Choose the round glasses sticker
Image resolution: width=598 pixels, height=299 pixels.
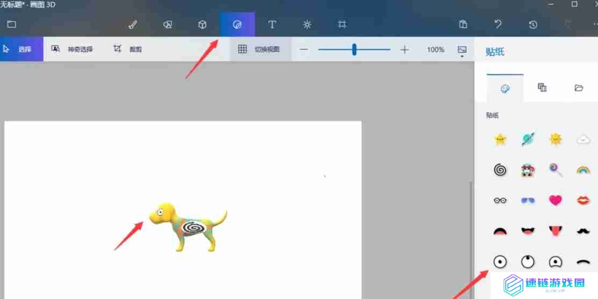pyautogui.click(x=500, y=200)
